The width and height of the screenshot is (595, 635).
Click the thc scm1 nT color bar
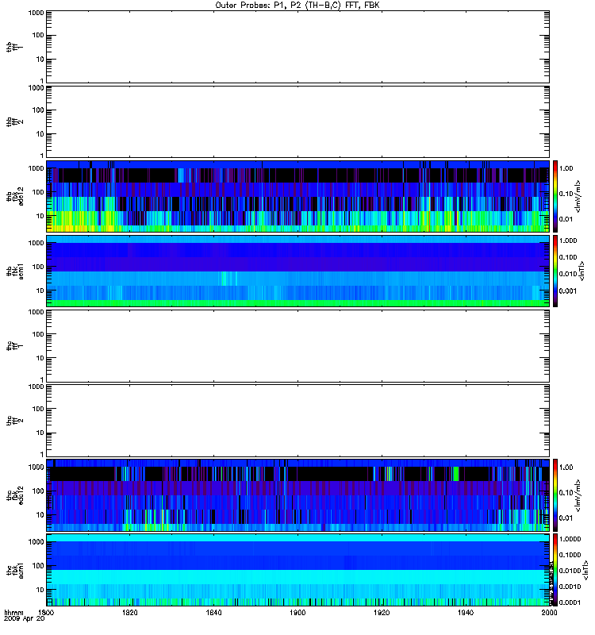point(555,570)
